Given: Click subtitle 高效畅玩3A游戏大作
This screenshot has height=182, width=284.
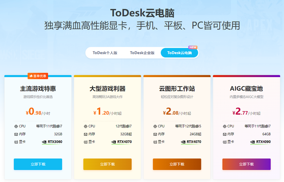Looking at the screenshot, I should pos(107,97).
